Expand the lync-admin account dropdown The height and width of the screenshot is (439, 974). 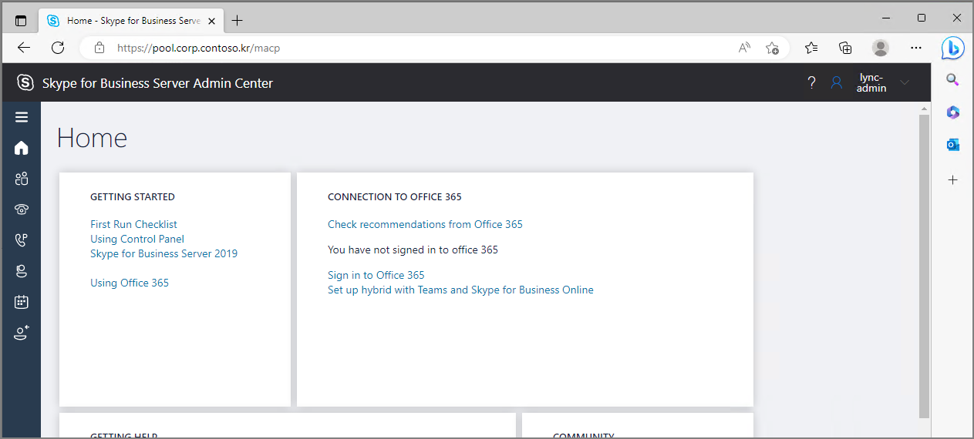(905, 82)
